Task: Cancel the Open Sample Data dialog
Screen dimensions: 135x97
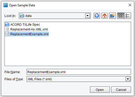Action: [121, 90]
